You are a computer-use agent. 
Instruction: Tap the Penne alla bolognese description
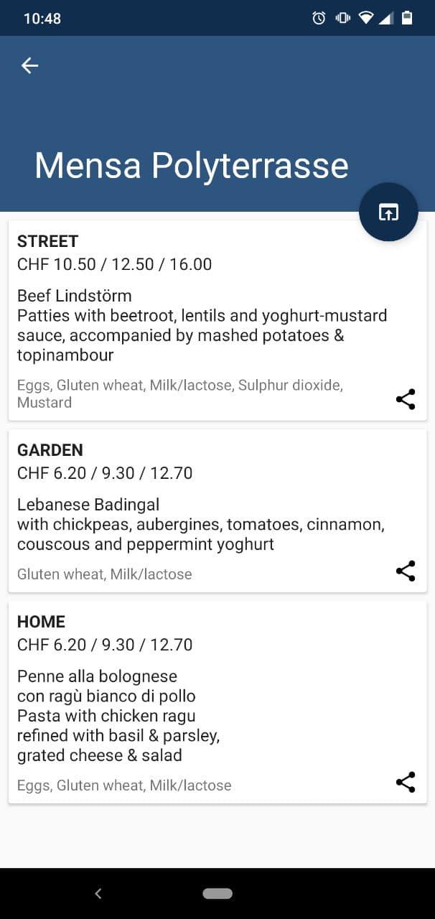click(118, 715)
